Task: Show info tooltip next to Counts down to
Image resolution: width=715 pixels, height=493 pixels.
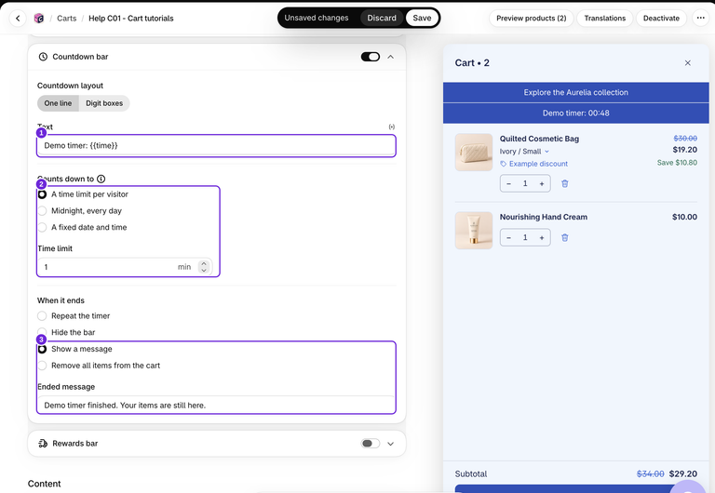Action: pyautogui.click(x=101, y=180)
